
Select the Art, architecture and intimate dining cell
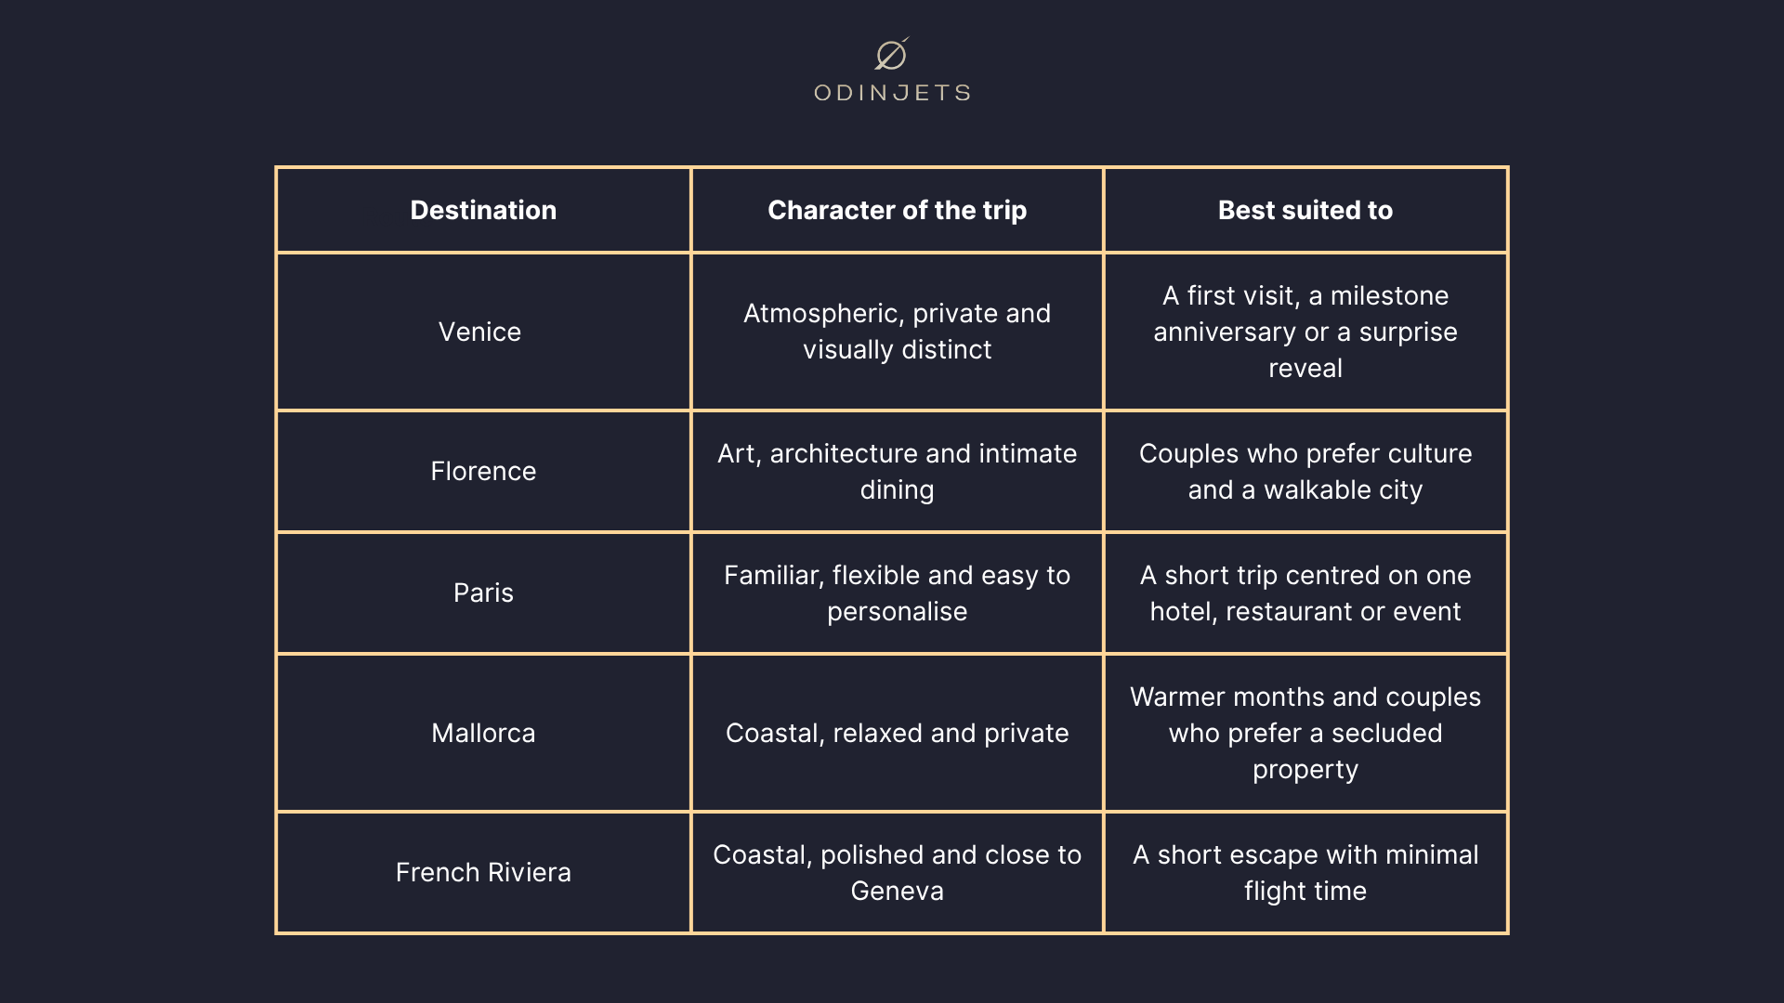point(898,471)
